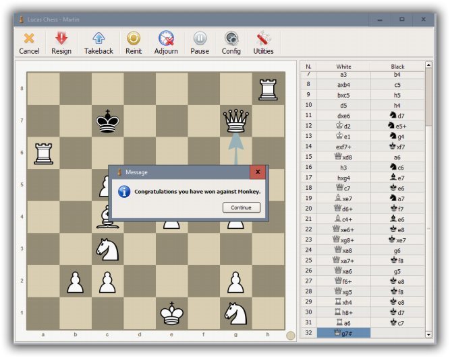Click the scroll up arrow in move list
Image resolution: width=450 pixels, height=358 pixels.
pyautogui.click(x=428, y=65)
